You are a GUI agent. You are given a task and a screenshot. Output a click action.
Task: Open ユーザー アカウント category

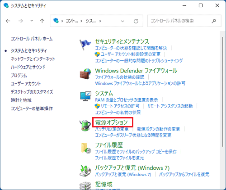tap(26, 84)
